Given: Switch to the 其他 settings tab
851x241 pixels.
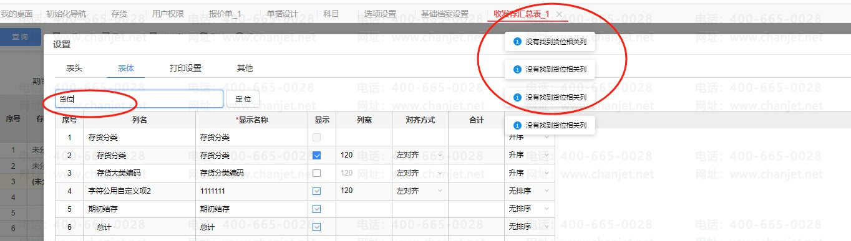Looking at the screenshot, I should click(x=245, y=69).
